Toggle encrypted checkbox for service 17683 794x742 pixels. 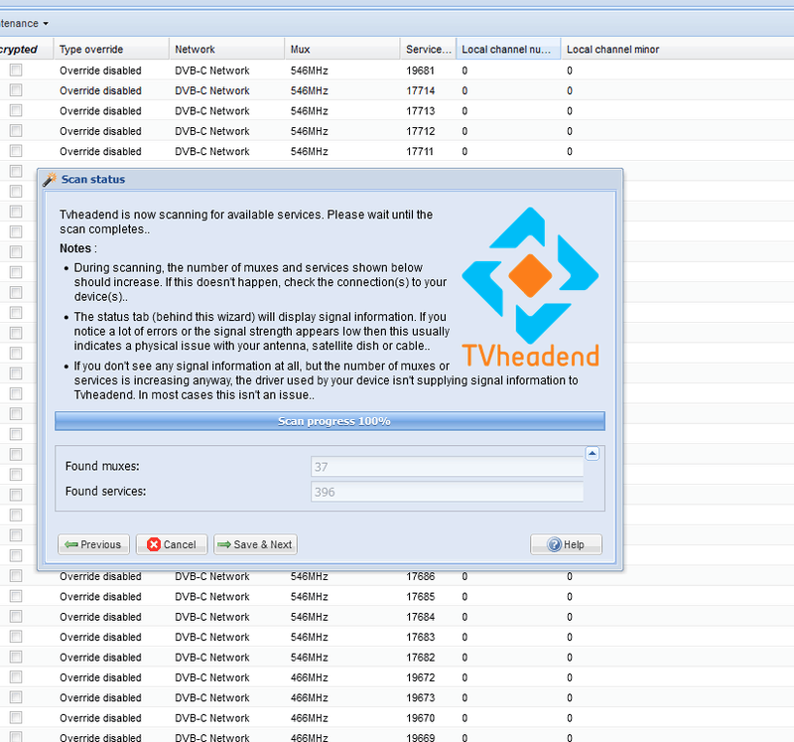coord(16,637)
